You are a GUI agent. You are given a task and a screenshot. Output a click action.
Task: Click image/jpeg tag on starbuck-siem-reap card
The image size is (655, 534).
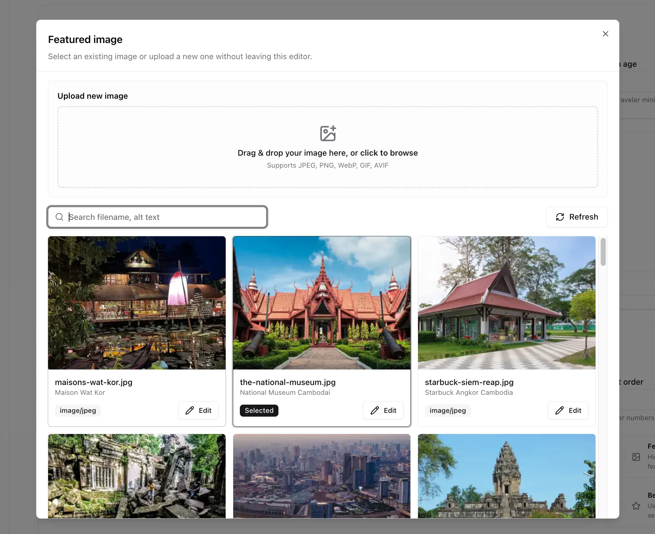point(448,411)
